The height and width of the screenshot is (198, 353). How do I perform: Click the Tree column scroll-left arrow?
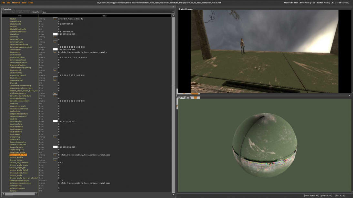click(3, 194)
